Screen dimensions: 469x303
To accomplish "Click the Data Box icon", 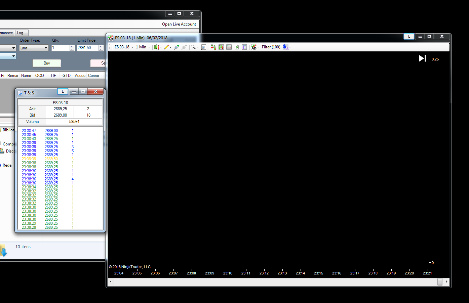I will click(244, 47).
